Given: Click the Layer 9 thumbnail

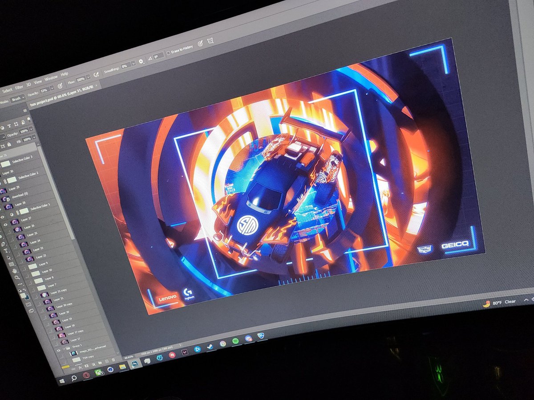Looking at the screenshot, I should click(32, 267).
